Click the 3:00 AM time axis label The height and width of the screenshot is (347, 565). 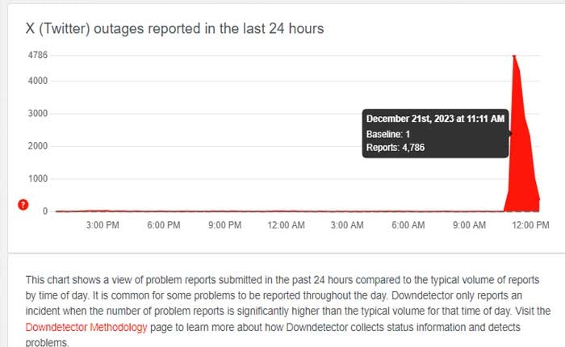click(349, 225)
